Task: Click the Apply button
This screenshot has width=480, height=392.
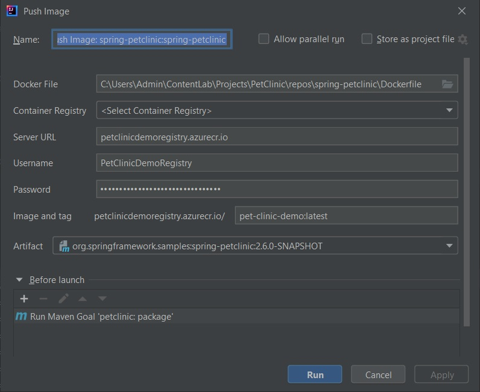Action: [x=441, y=375]
